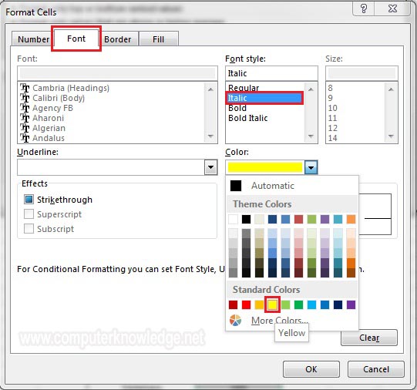The image size is (417, 390).
Task: Pick the light blue standard color swatch
Action: [311, 304]
